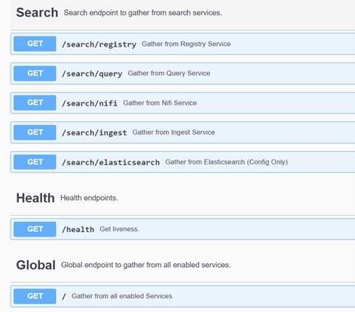Click 'Gather from Registry Service' description

pos(186,44)
